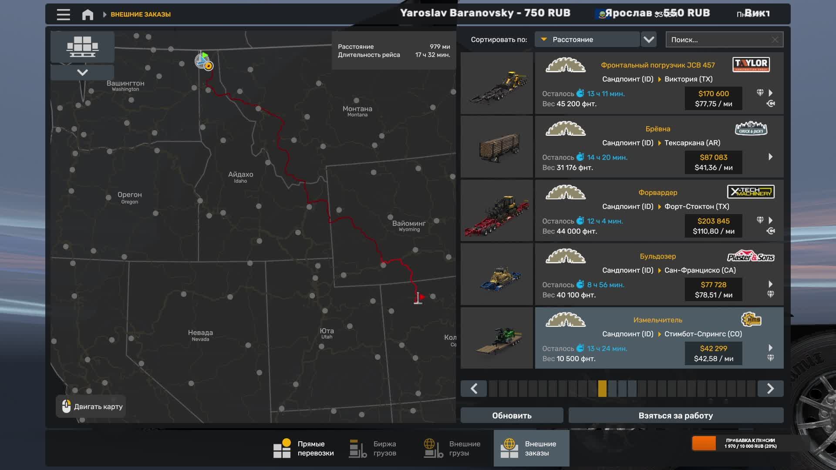Open the hamburger main menu
The width and height of the screenshot is (836, 470).
tap(63, 14)
